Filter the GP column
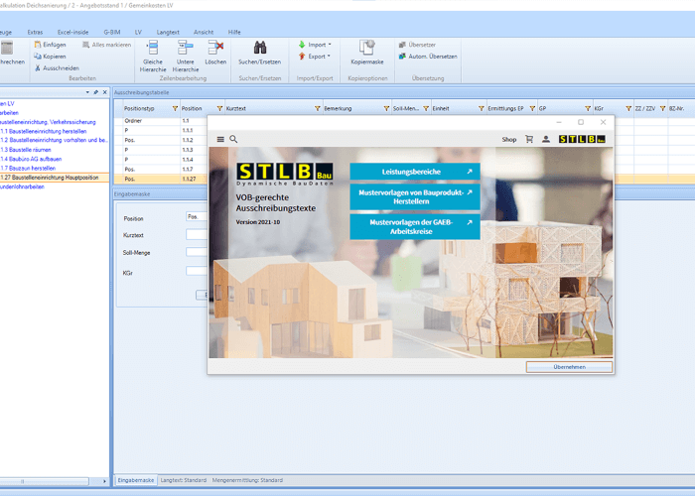This screenshot has width=695, height=496. [x=588, y=108]
